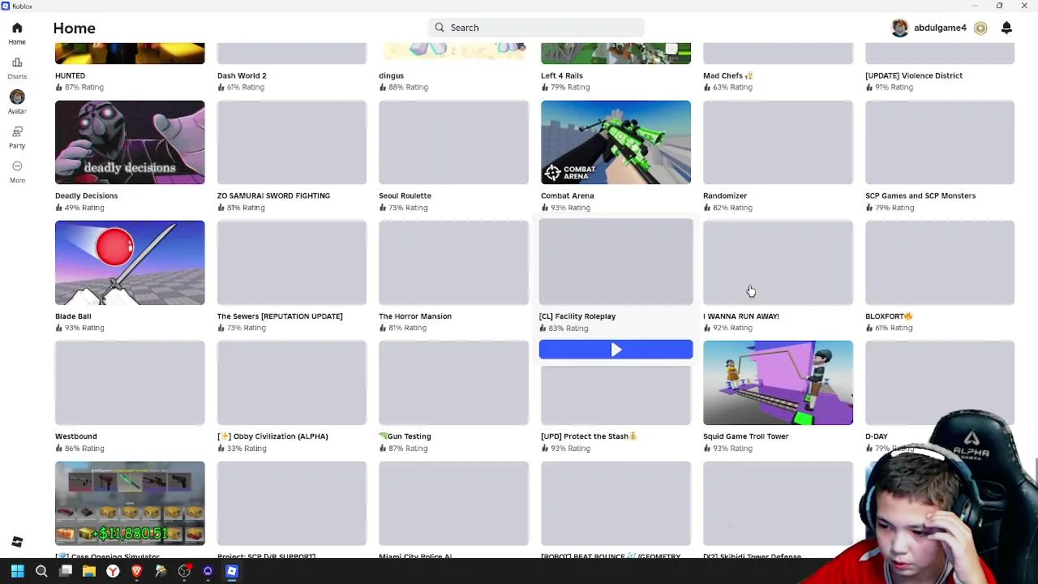The height and width of the screenshot is (584, 1038).
Task: Open the More sidebar menu
Action: [x=17, y=166]
